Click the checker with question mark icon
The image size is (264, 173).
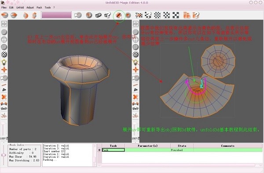pyautogui.click(x=148, y=15)
